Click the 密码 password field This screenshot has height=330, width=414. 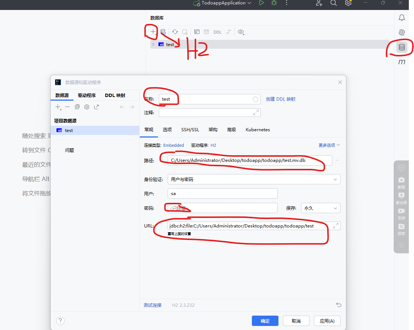(223, 208)
